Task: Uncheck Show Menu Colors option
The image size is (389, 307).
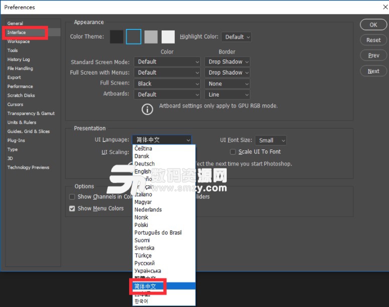Action: (x=72, y=208)
